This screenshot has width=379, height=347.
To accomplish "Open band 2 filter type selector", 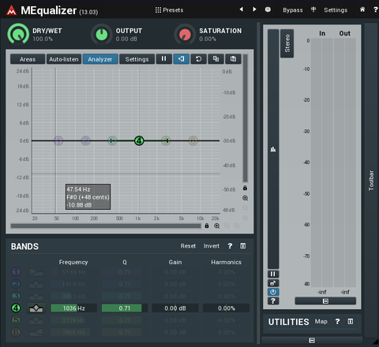I will 36,284.
